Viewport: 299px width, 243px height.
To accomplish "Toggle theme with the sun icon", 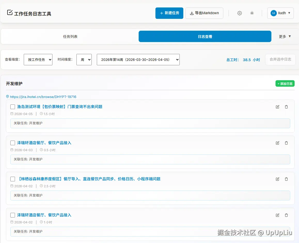I will click(x=252, y=13).
